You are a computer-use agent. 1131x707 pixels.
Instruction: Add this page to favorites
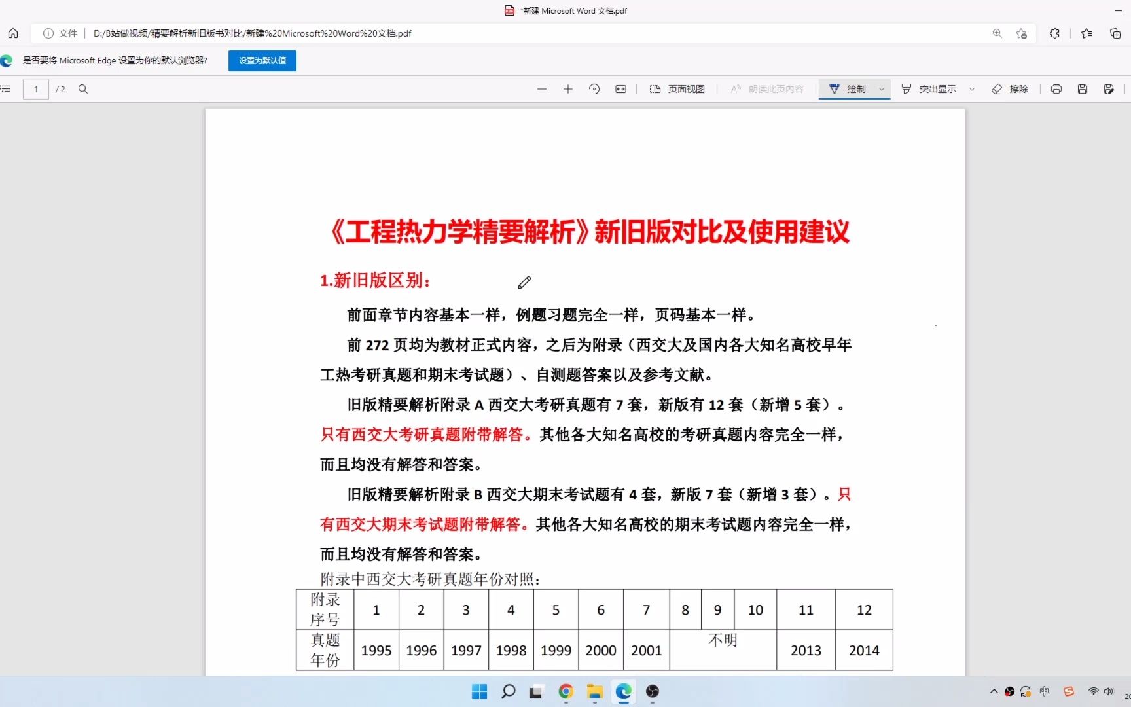[x=1021, y=33]
